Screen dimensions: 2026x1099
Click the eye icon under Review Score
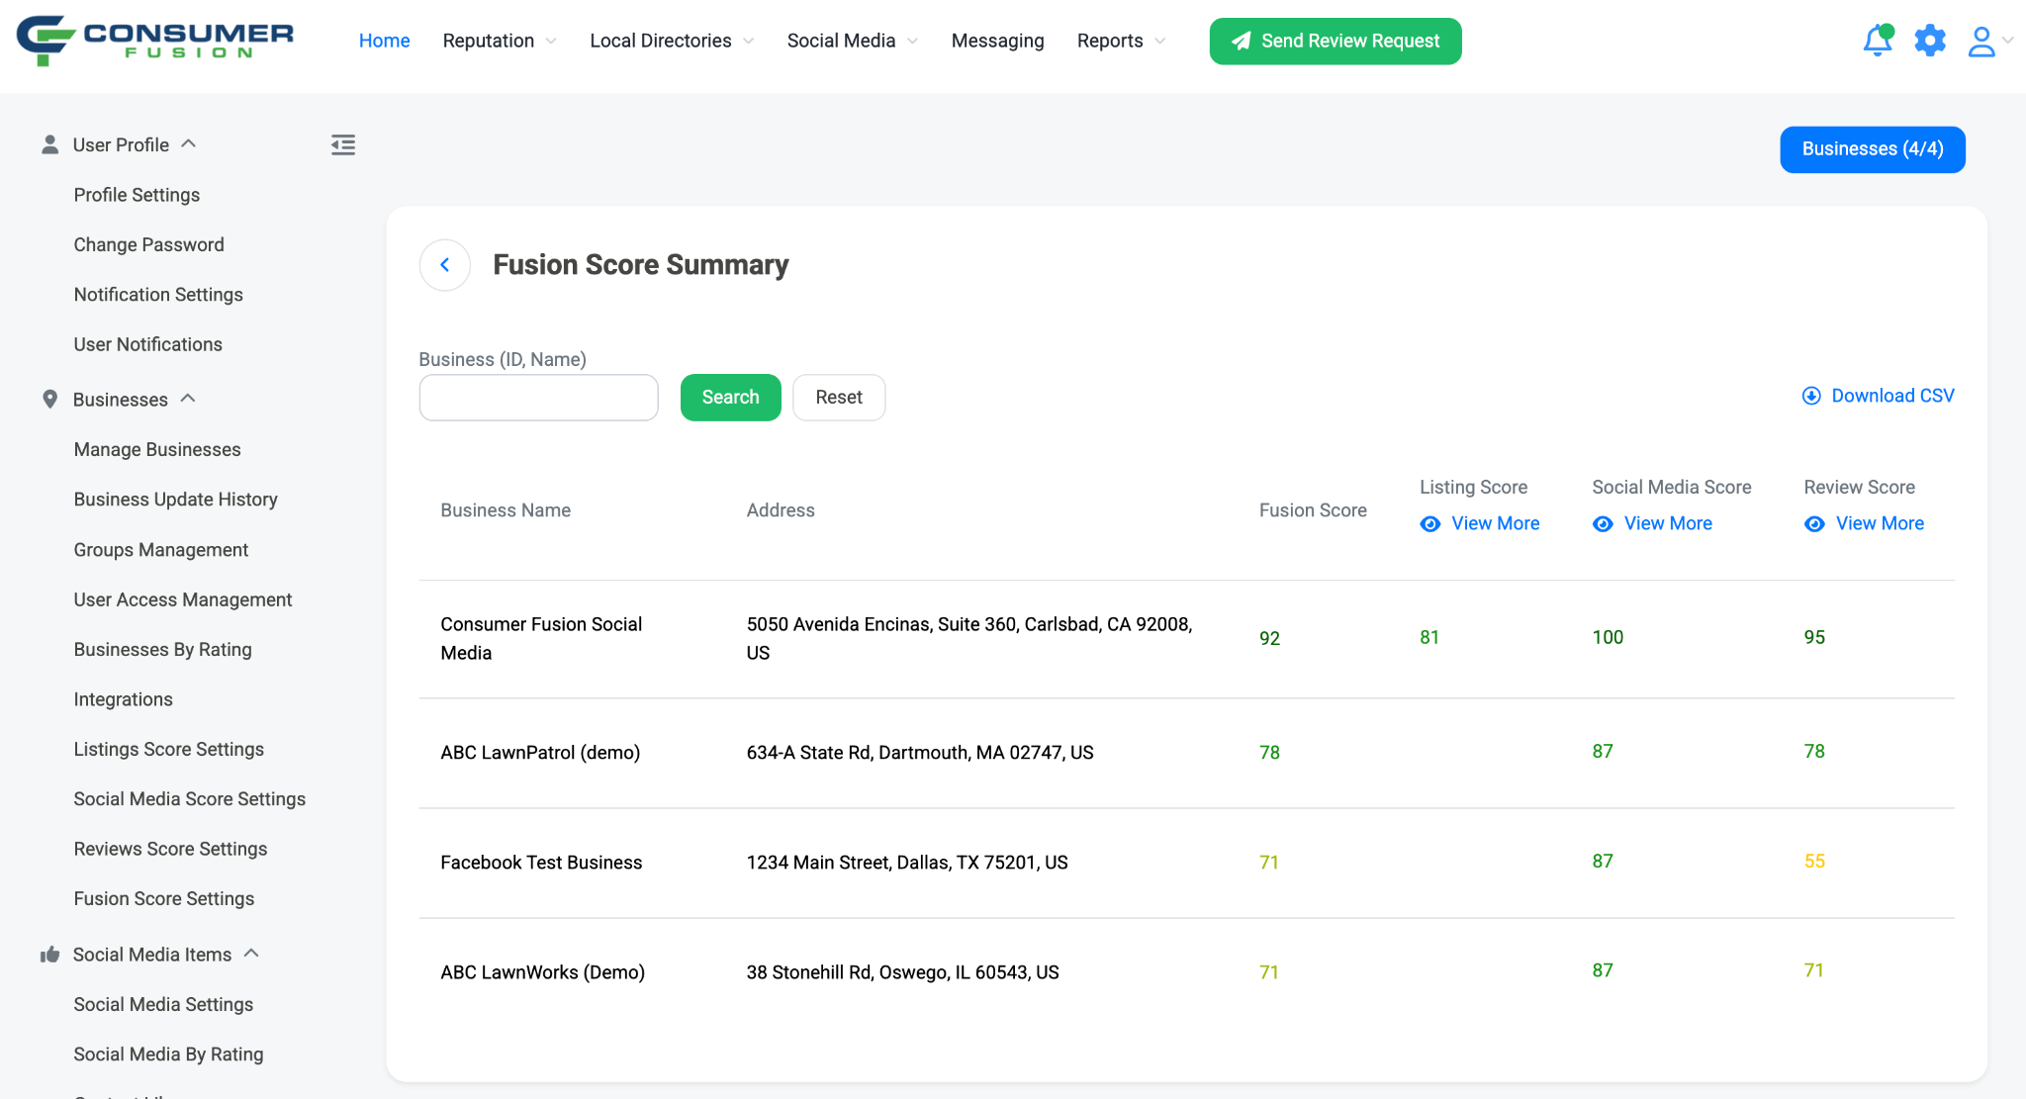tap(1814, 523)
